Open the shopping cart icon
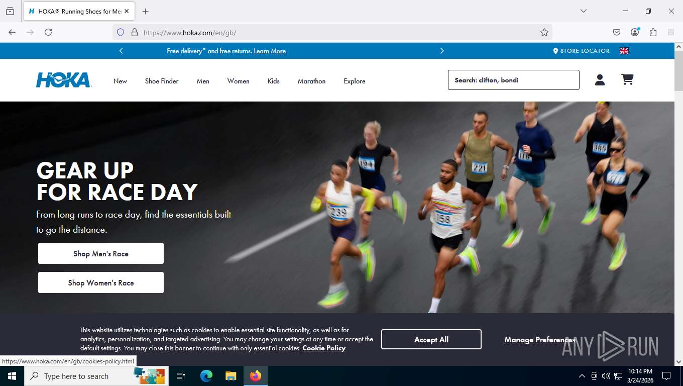The image size is (683, 386). (x=627, y=79)
